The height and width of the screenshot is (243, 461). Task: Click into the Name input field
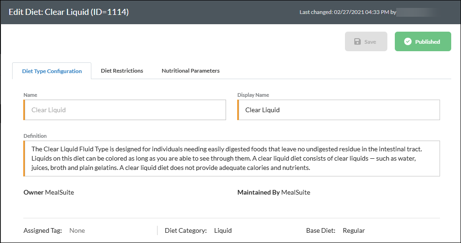tap(124, 110)
